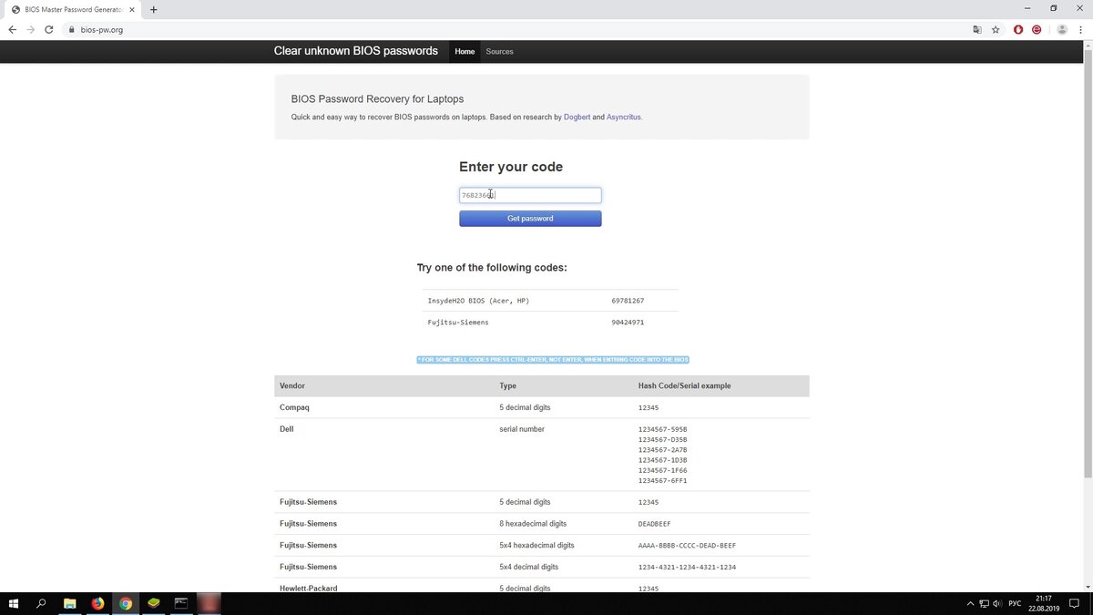Click the Type column header
Image resolution: width=1093 pixels, height=615 pixels.
(x=508, y=386)
